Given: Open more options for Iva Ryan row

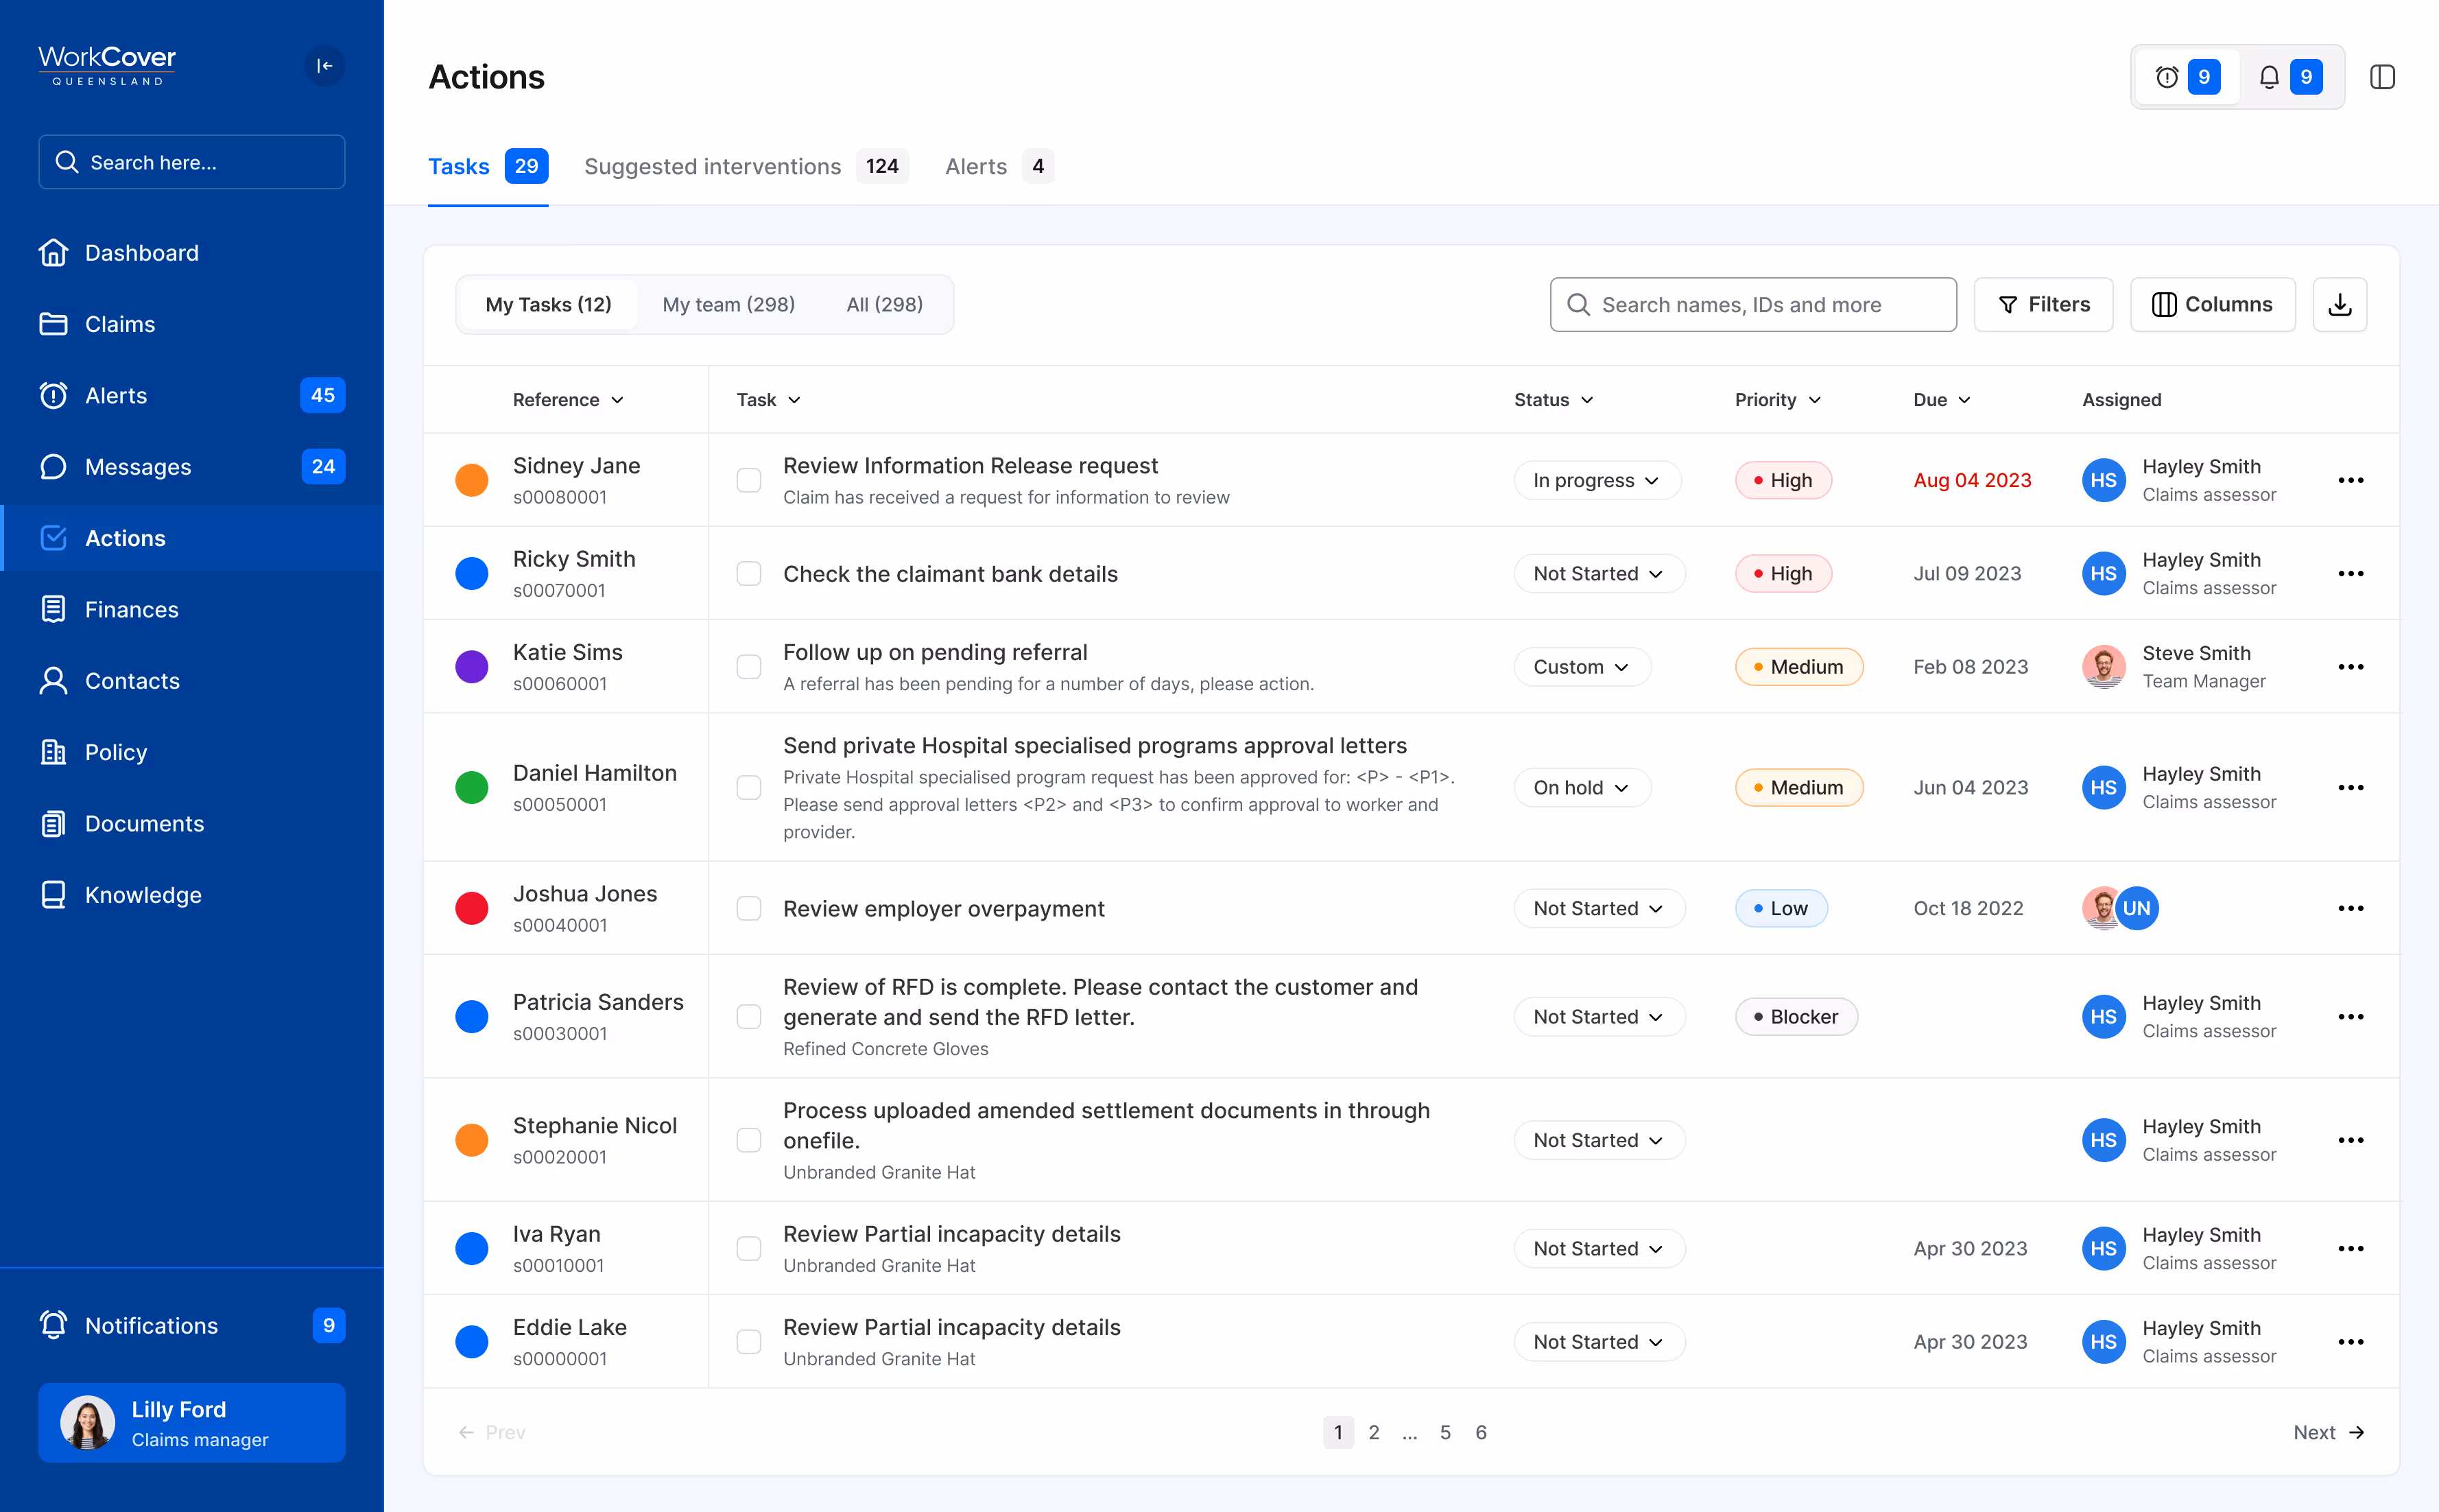Looking at the screenshot, I should [2351, 1248].
